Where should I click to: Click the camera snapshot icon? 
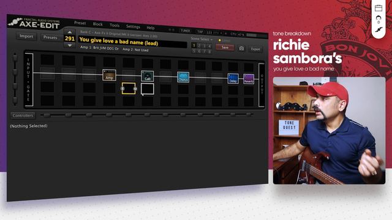click(x=241, y=48)
